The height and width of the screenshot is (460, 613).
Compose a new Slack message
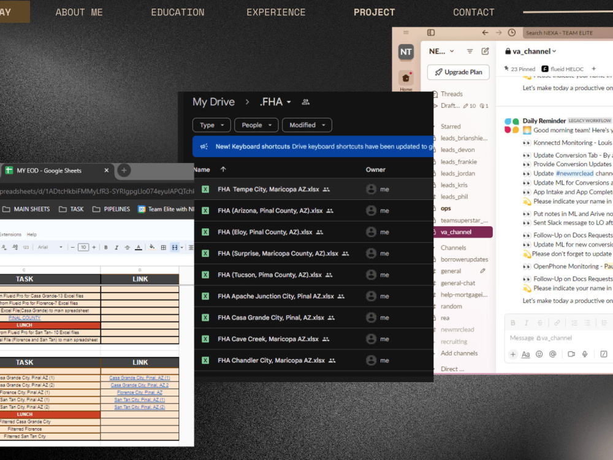485,52
